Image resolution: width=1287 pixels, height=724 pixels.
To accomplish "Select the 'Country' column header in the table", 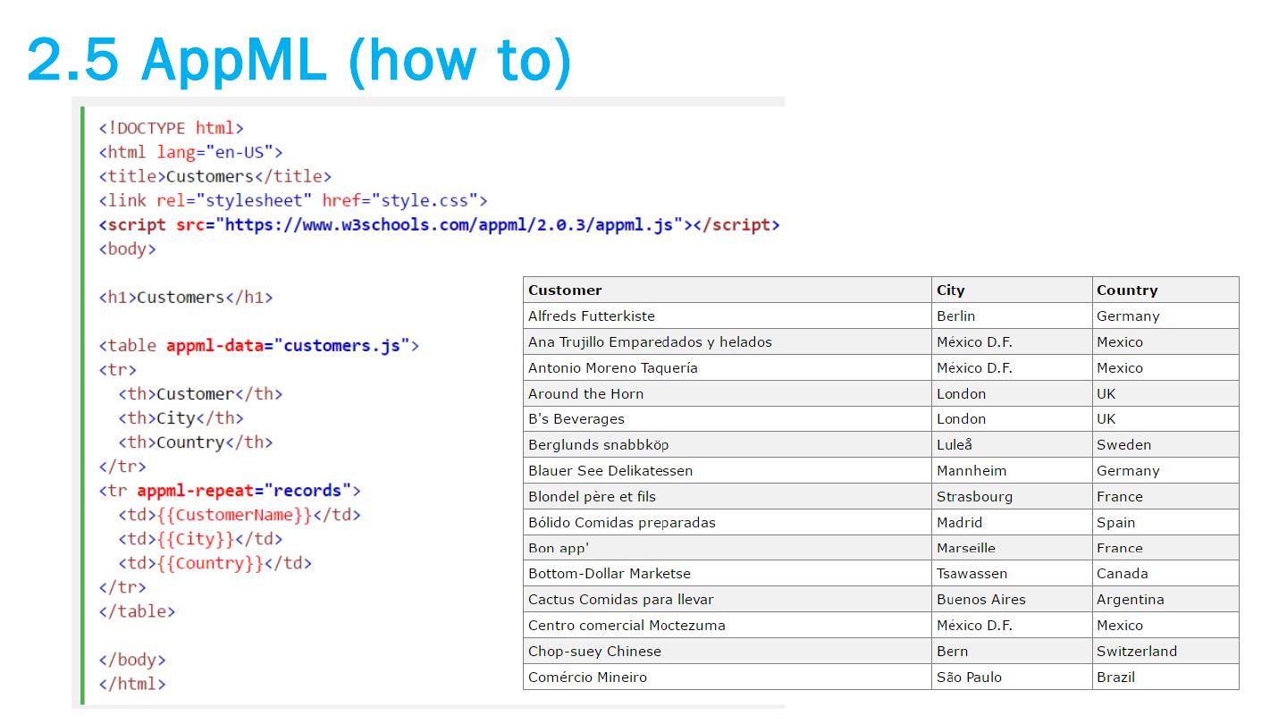I will tap(1126, 290).
